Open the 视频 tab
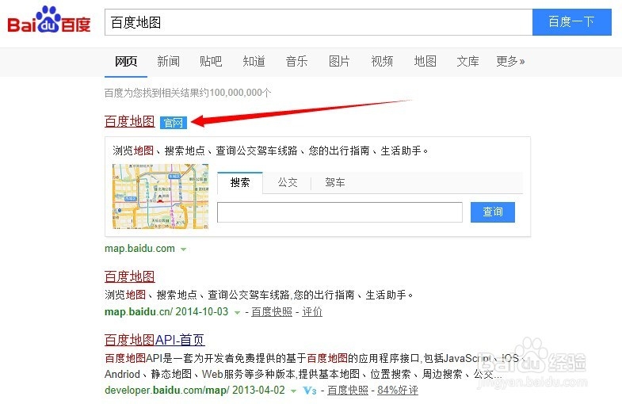 click(x=382, y=62)
